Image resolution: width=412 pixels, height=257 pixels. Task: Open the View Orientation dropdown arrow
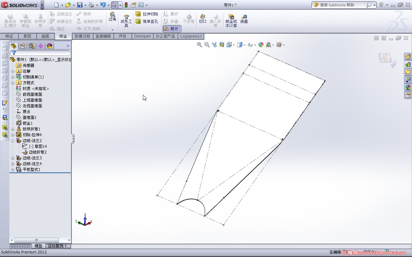pyautogui.click(x=234, y=45)
